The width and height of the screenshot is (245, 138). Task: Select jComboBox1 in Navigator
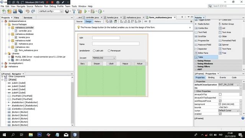[x=23, y=109]
